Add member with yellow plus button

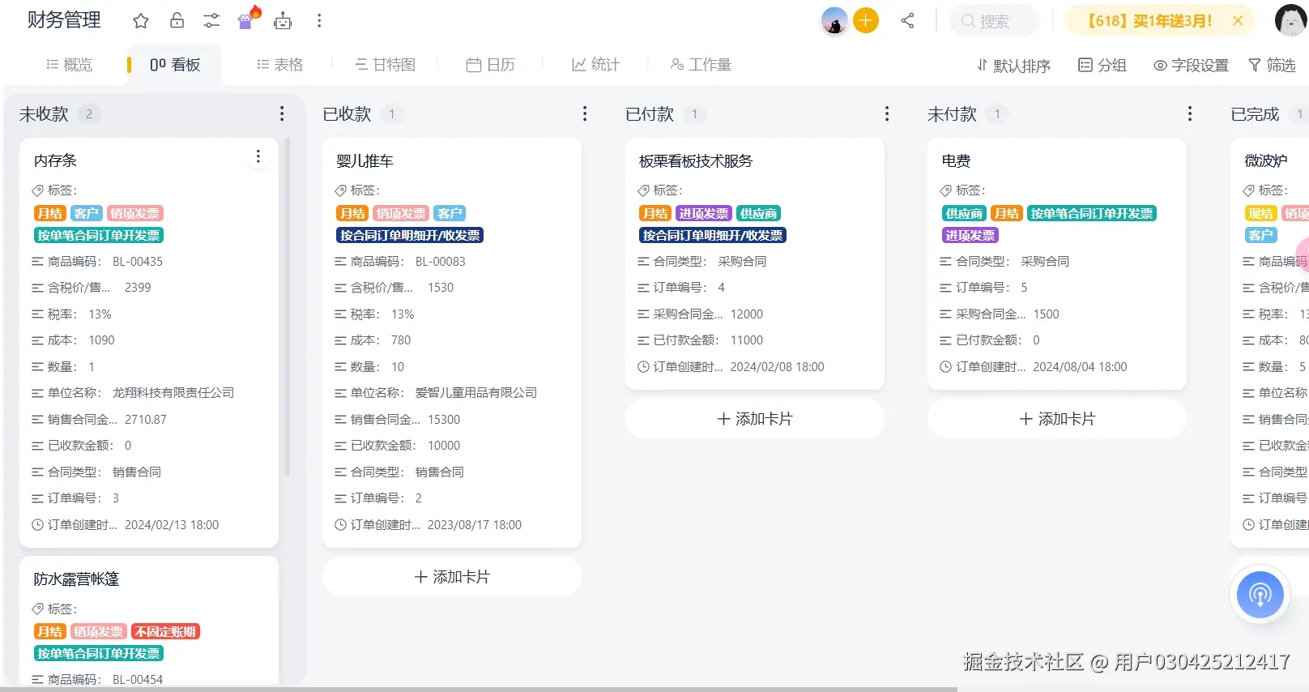point(866,20)
